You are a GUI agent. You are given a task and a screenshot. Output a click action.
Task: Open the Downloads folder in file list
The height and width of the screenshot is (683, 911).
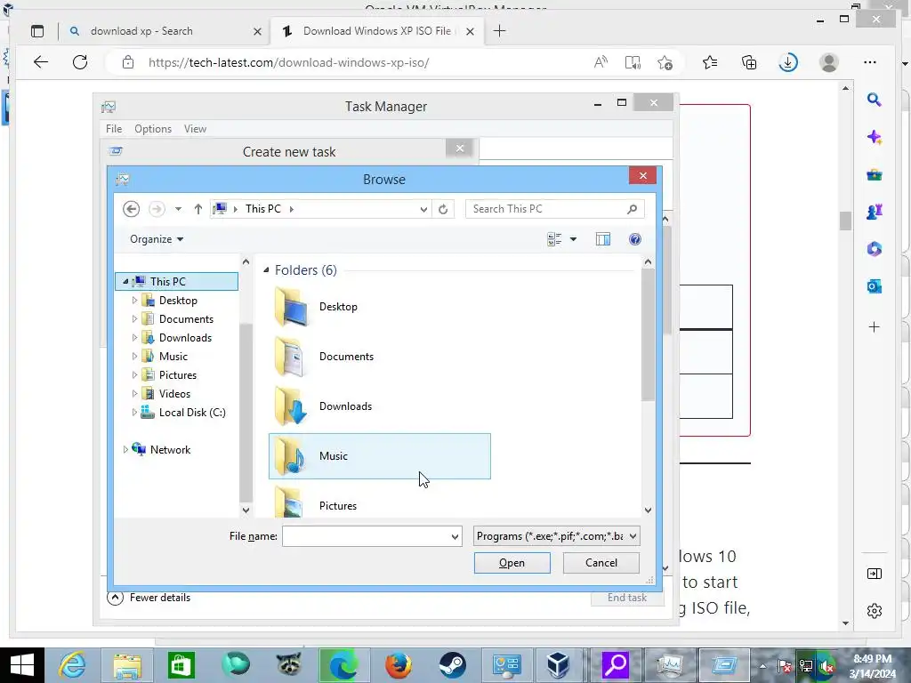click(380, 406)
